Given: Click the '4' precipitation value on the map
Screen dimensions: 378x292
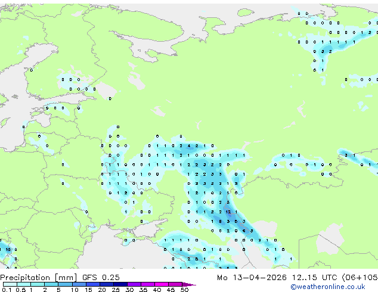Looking at the screenshot, I should click(x=189, y=146).
